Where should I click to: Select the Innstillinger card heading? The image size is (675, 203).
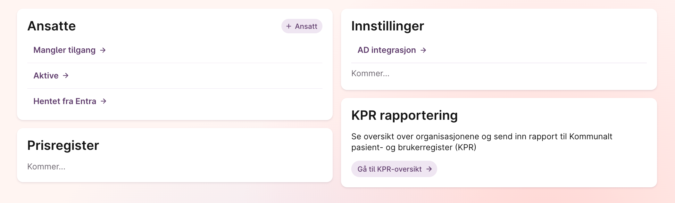click(388, 26)
